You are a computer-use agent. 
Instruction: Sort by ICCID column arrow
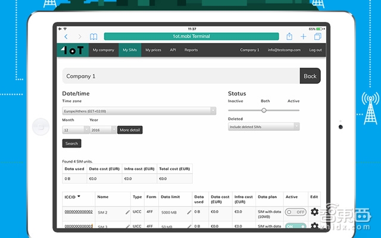pos(79,196)
